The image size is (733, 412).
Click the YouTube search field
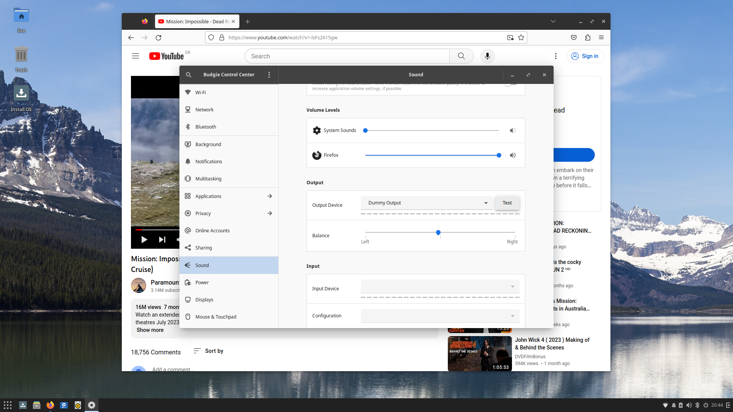click(x=347, y=56)
